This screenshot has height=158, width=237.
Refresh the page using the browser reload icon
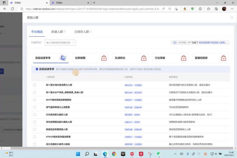tap(13, 9)
